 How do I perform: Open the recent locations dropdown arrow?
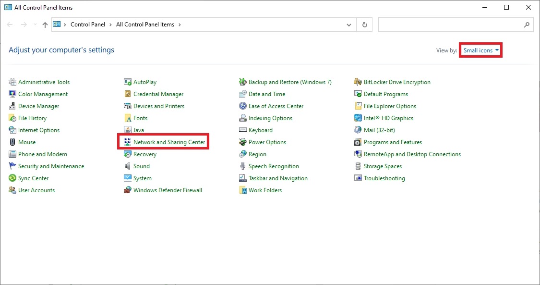pos(35,25)
